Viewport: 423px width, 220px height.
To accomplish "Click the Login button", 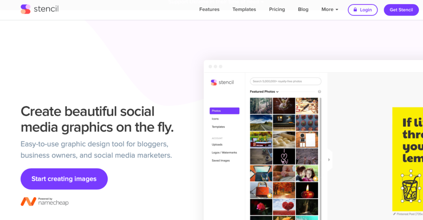I will pos(362,9).
